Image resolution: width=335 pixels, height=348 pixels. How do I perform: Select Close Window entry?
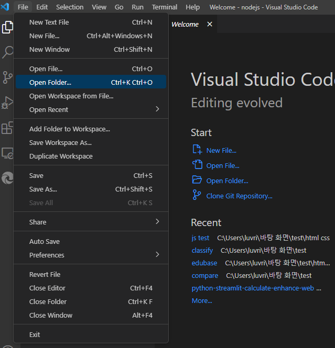tap(91, 316)
